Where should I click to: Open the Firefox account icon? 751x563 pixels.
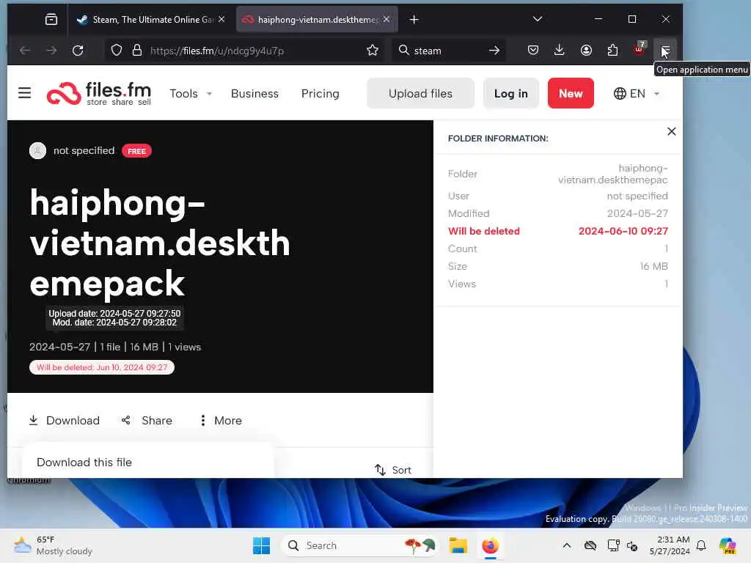click(586, 51)
